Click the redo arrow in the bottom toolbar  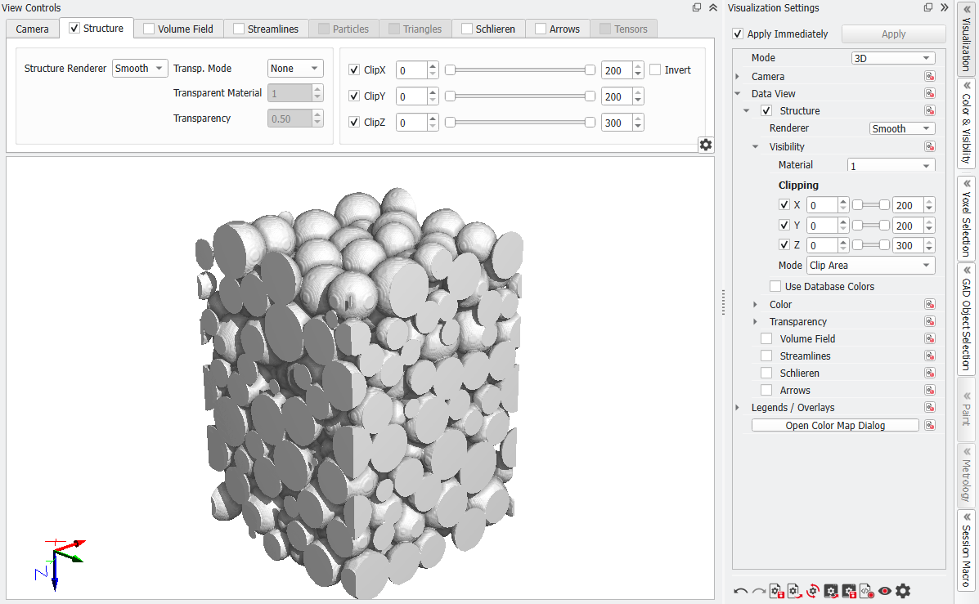click(x=759, y=591)
